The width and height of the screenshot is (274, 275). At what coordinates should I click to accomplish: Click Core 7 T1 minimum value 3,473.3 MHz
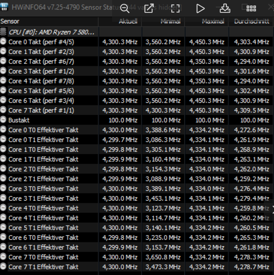163,267
